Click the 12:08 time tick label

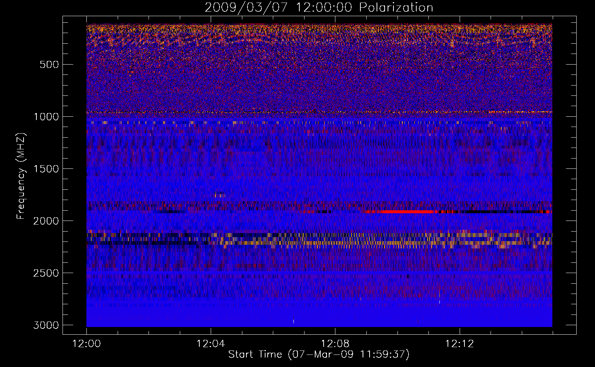pyautogui.click(x=335, y=344)
